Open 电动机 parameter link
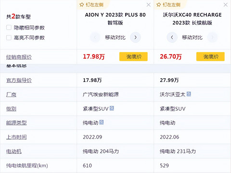The height and width of the screenshot is (173, 231). [14, 151]
